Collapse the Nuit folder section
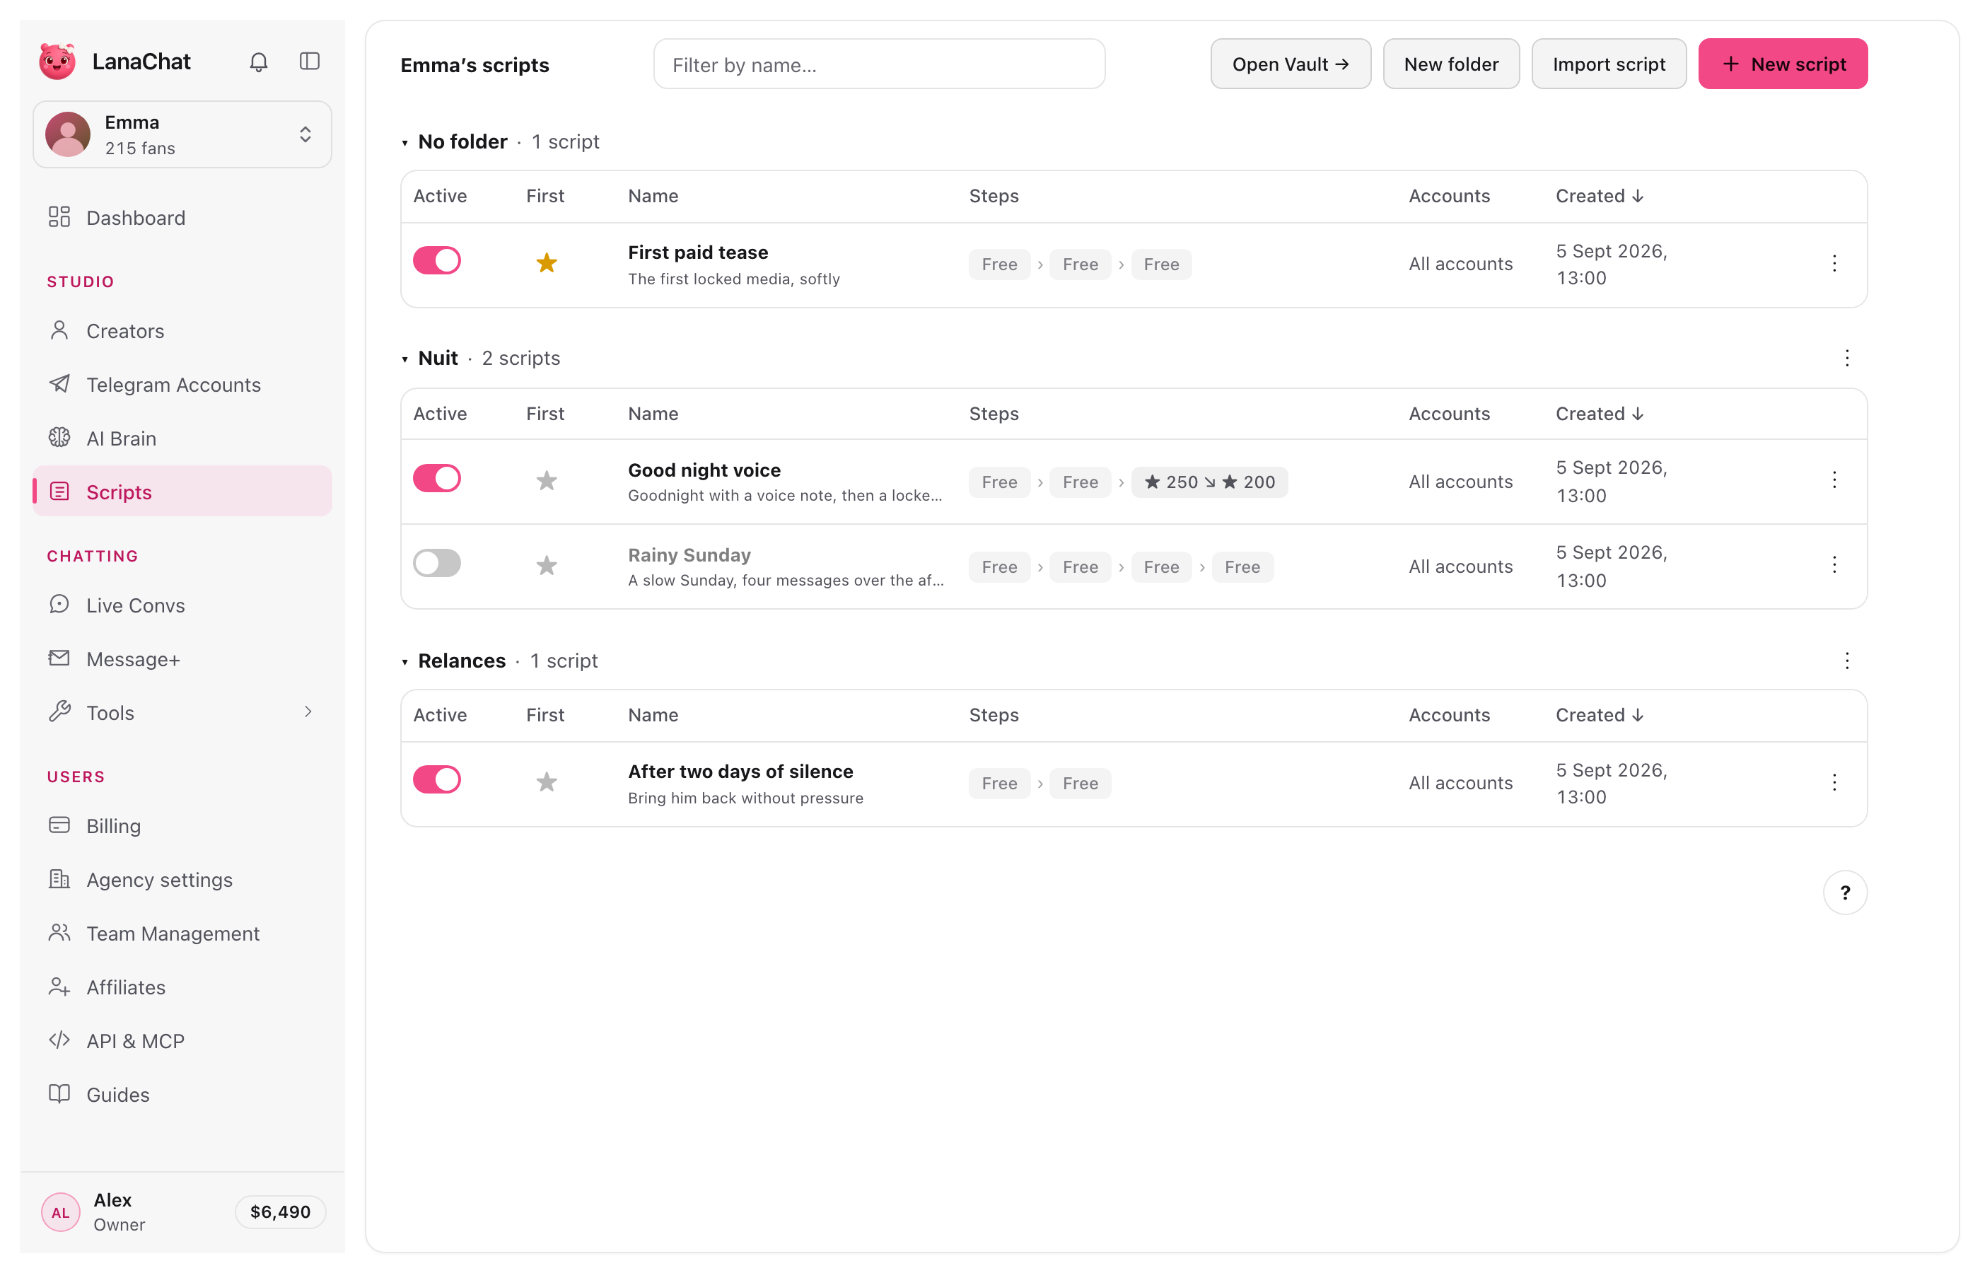The width and height of the screenshot is (1980, 1273). [x=405, y=359]
